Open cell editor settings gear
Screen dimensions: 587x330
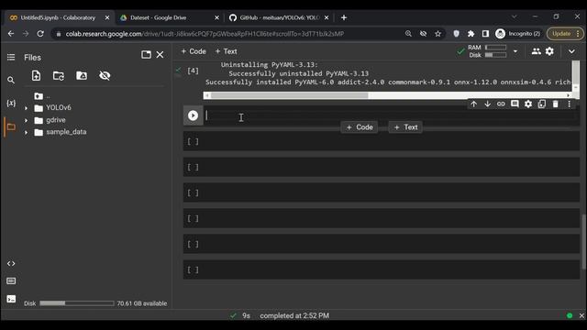[528, 104]
